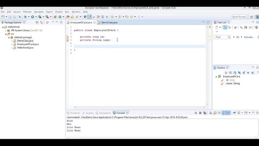The width and height of the screenshot is (259, 146).
Task: Click the Open Task toolbar icon
Action: tap(72, 17)
